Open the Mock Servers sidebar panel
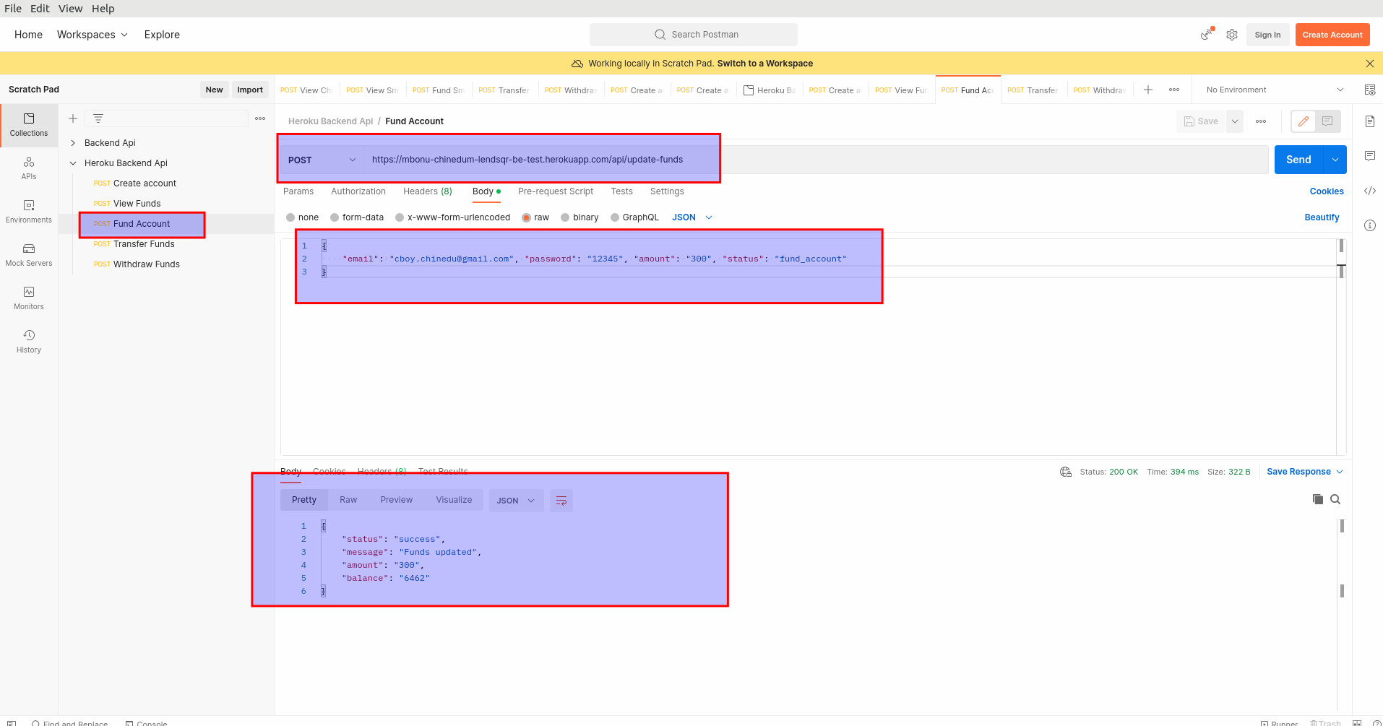The image size is (1383, 726). pyautogui.click(x=29, y=255)
